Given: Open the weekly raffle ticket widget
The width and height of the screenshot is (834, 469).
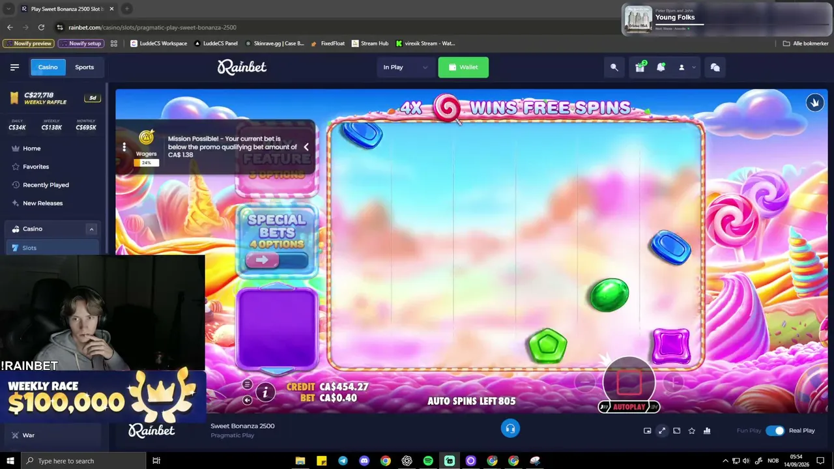Looking at the screenshot, I should click(55, 98).
